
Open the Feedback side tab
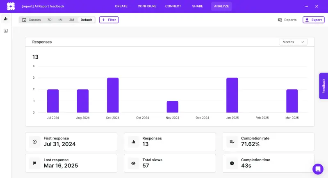323,86
